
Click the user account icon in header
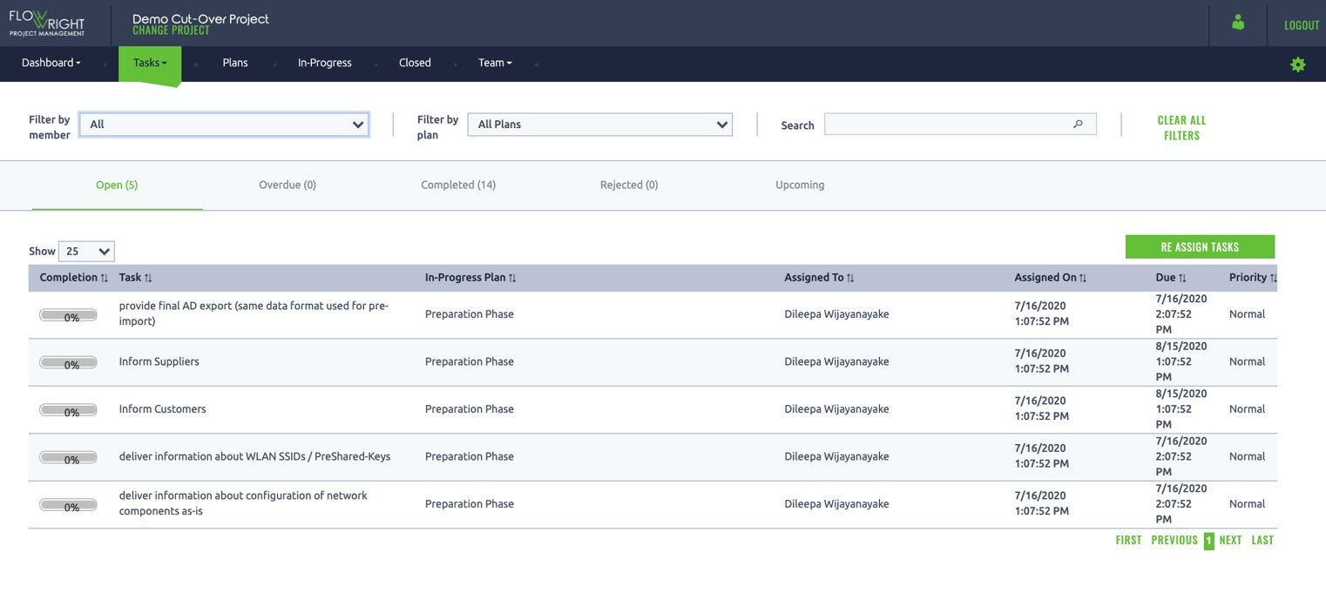click(1238, 24)
